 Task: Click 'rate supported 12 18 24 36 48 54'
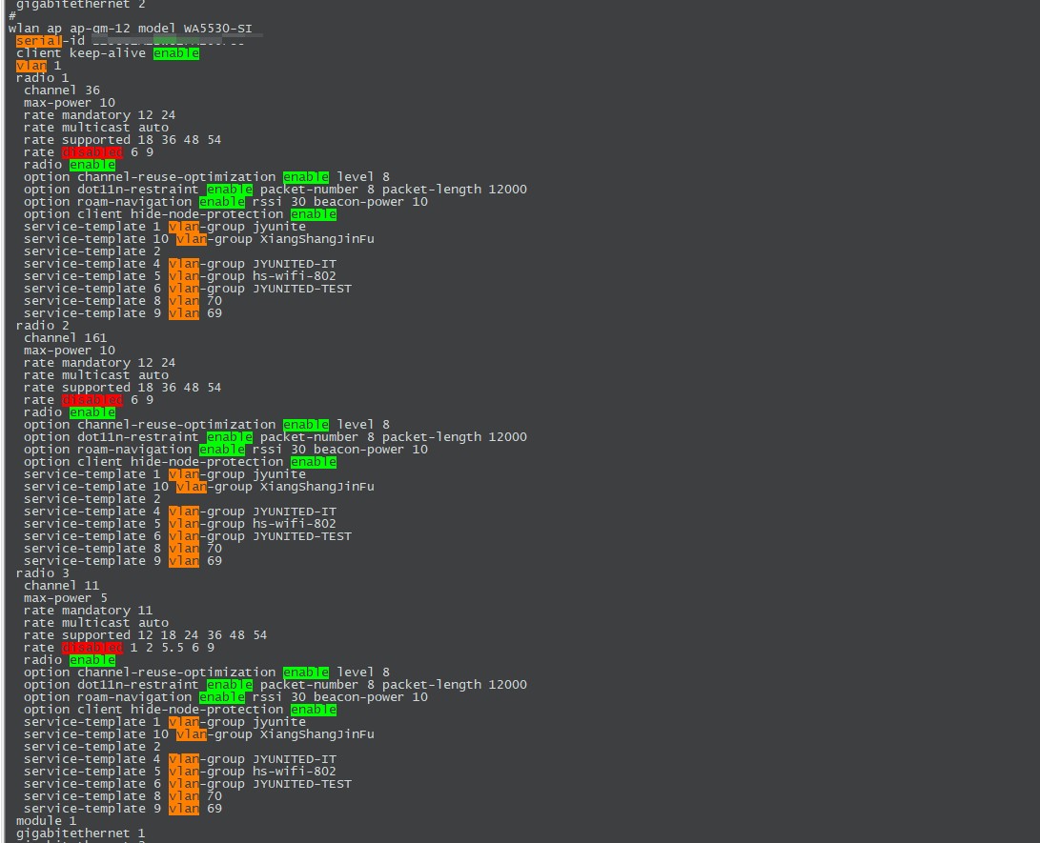[x=145, y=635]
